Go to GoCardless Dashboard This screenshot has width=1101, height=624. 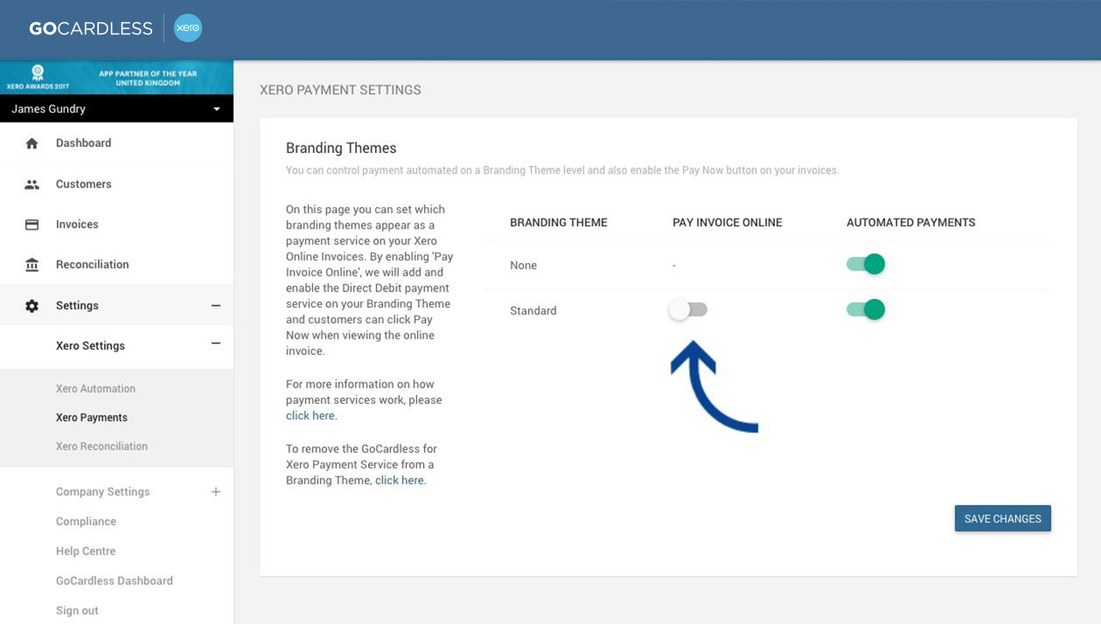pos(114,581)
